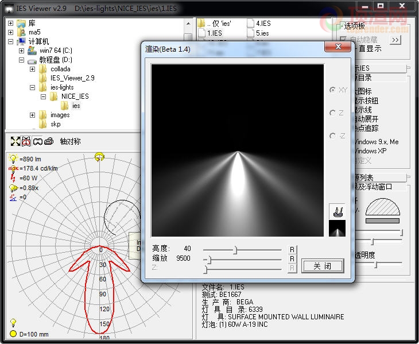This screenshot has width=419, height=344.
Task: Click the large render preview image
Action: tap(237, 150)
